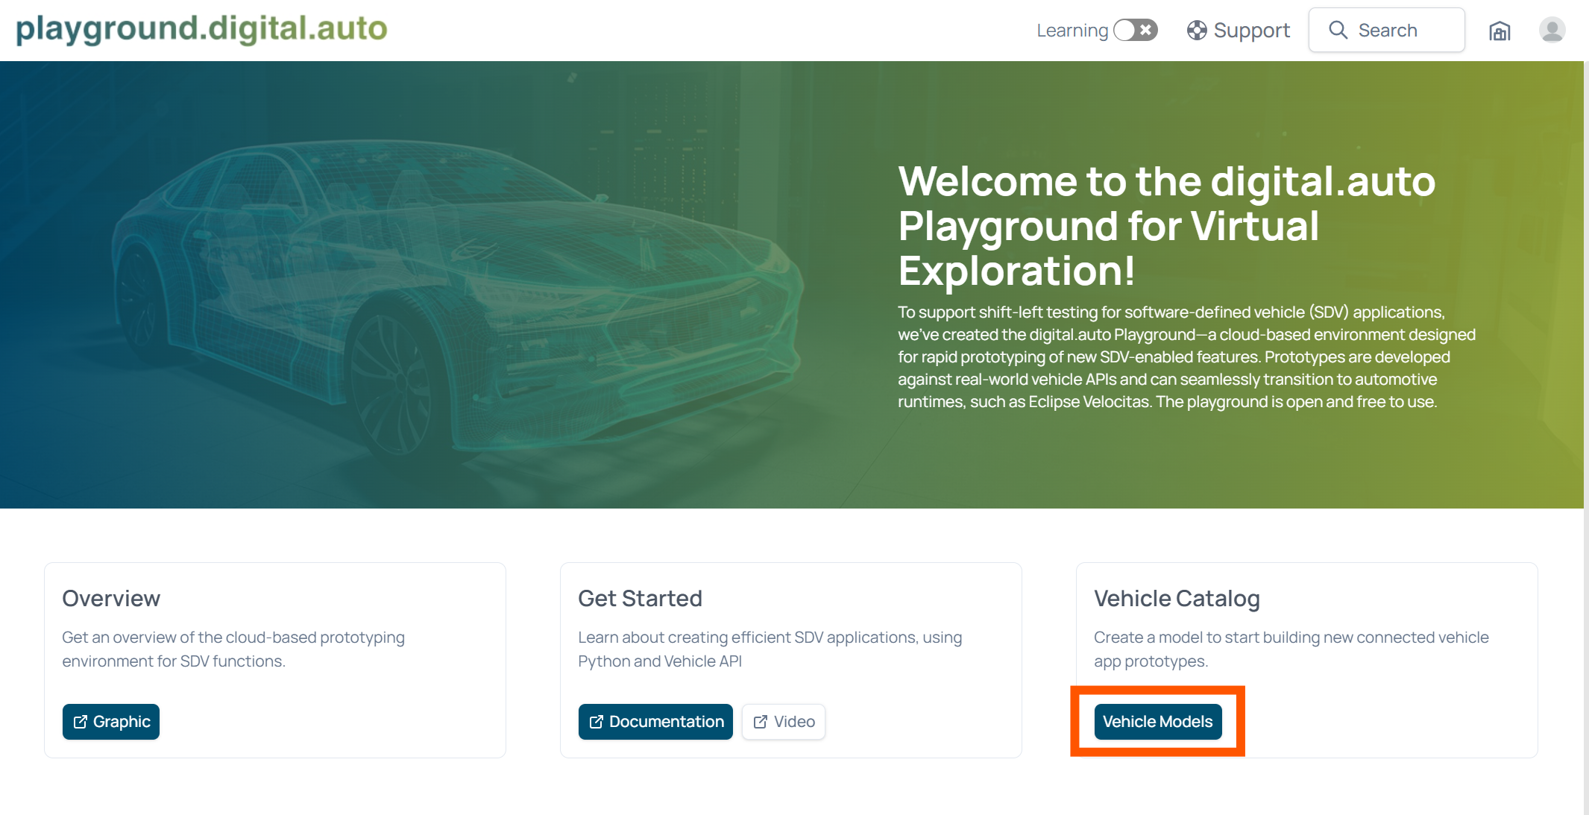The width and height of the screenshot is (1589, 815).
Task: Click the Overview card heading
Action: [x=111, y=598]
